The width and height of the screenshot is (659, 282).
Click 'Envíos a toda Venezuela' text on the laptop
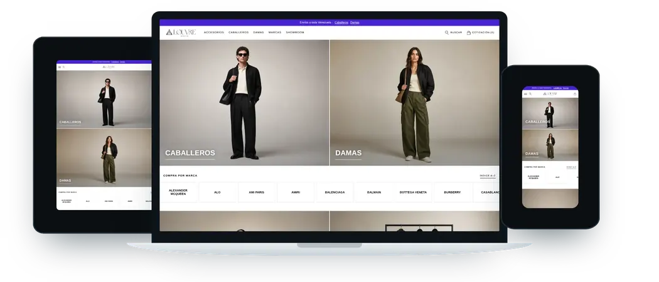coord(316,23)
